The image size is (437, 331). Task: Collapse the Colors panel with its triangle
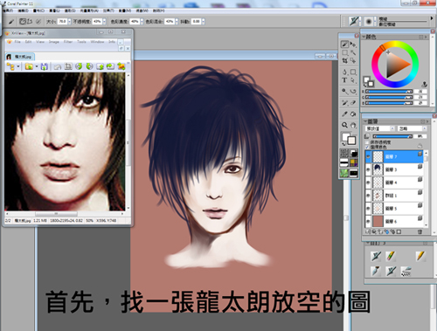point(364,37)
